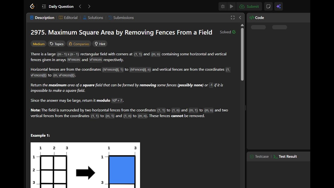Reveal the Hint

(x=100, y=44)
